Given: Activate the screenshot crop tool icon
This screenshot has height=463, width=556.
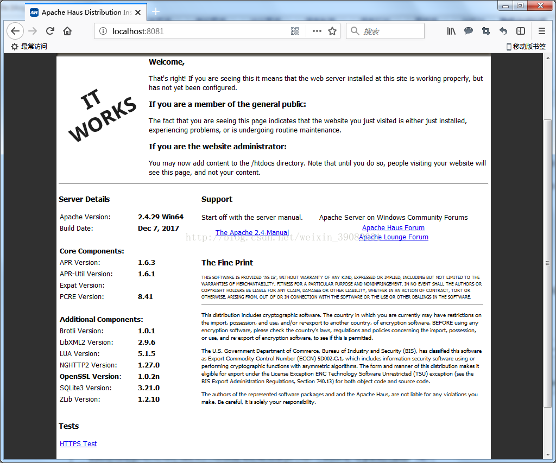Looking at the screenshot, I should tap(486, 31).
